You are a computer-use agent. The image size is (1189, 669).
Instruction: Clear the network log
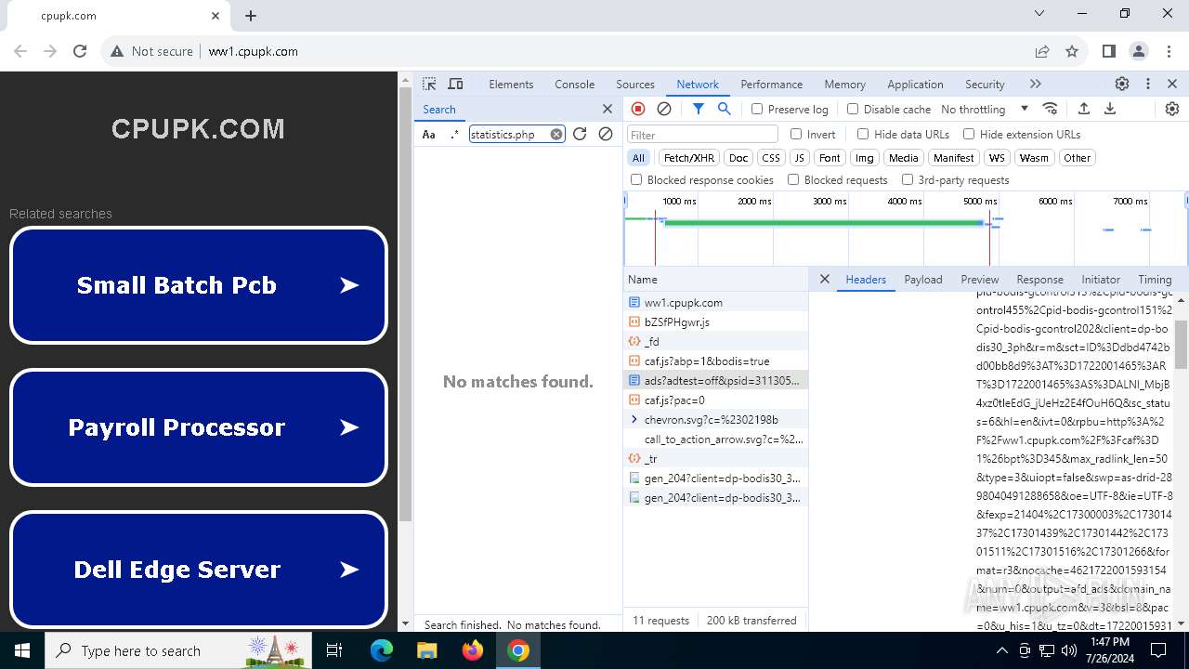point(664,109)
